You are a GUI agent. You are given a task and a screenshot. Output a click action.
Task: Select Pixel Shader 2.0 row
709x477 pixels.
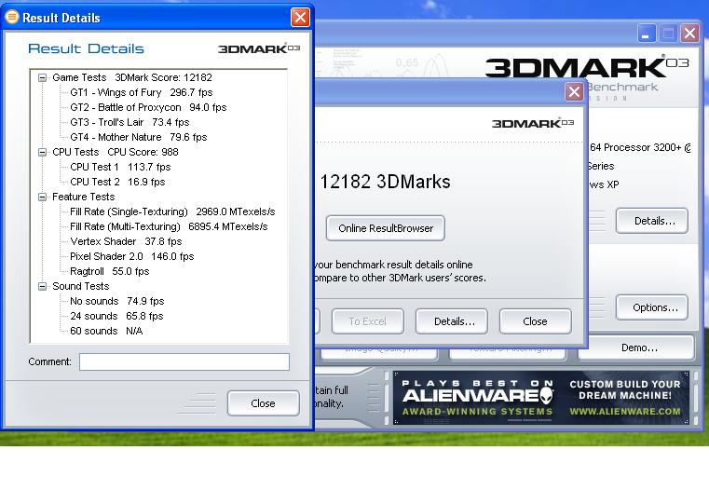131,257
